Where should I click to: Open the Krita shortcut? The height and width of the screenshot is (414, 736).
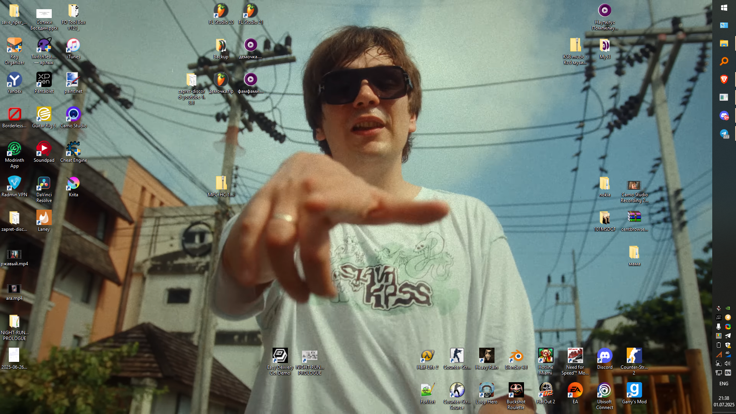click(x=73, y=184)
